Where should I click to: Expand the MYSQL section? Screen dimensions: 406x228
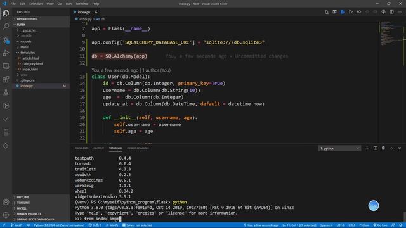click(x=41, y=208)
